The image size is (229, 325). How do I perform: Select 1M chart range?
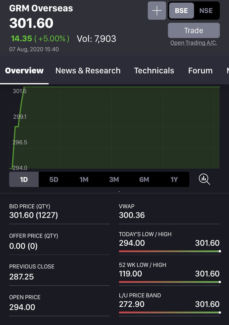[x=84, y=180]
